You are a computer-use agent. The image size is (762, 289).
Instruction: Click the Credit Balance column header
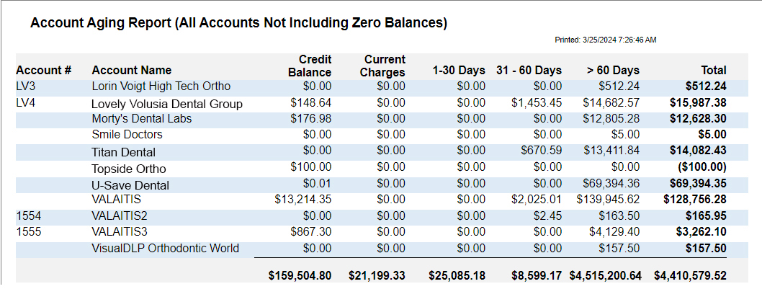point(310,66)
